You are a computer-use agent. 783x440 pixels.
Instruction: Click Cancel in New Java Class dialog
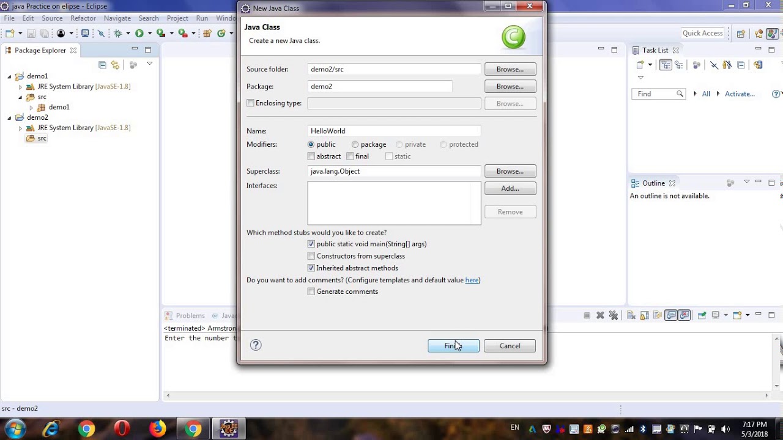(510, 346)
